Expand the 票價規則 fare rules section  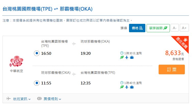click(49, 99)
